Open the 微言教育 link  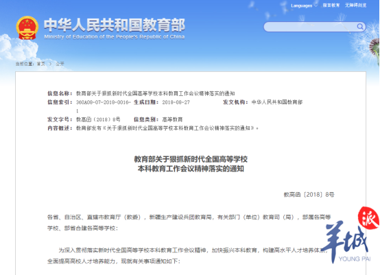coord(331,5)
